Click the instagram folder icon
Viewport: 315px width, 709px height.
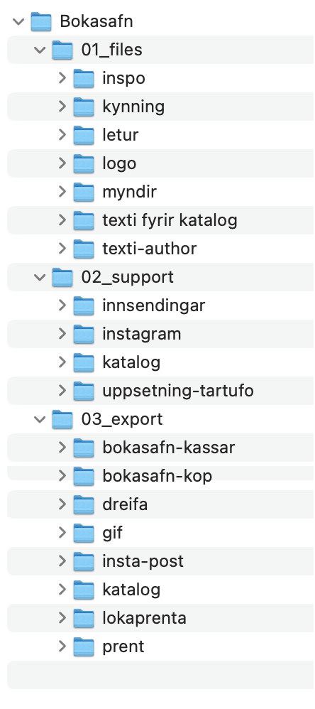(84, 334)
